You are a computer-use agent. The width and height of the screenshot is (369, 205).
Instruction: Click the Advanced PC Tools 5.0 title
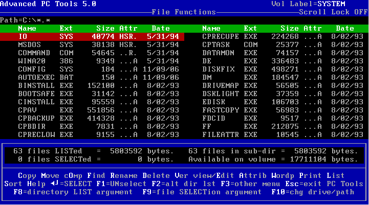pyautogui.click(x=48, y=4)
